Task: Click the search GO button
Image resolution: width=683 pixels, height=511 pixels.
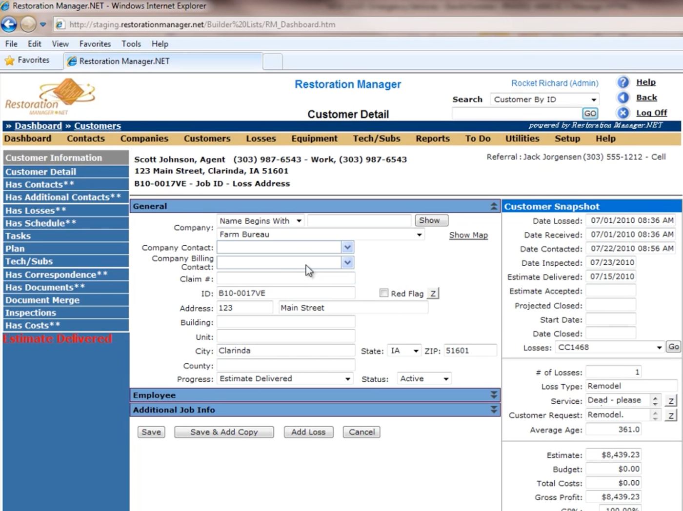Action: [x=590, y=113]
